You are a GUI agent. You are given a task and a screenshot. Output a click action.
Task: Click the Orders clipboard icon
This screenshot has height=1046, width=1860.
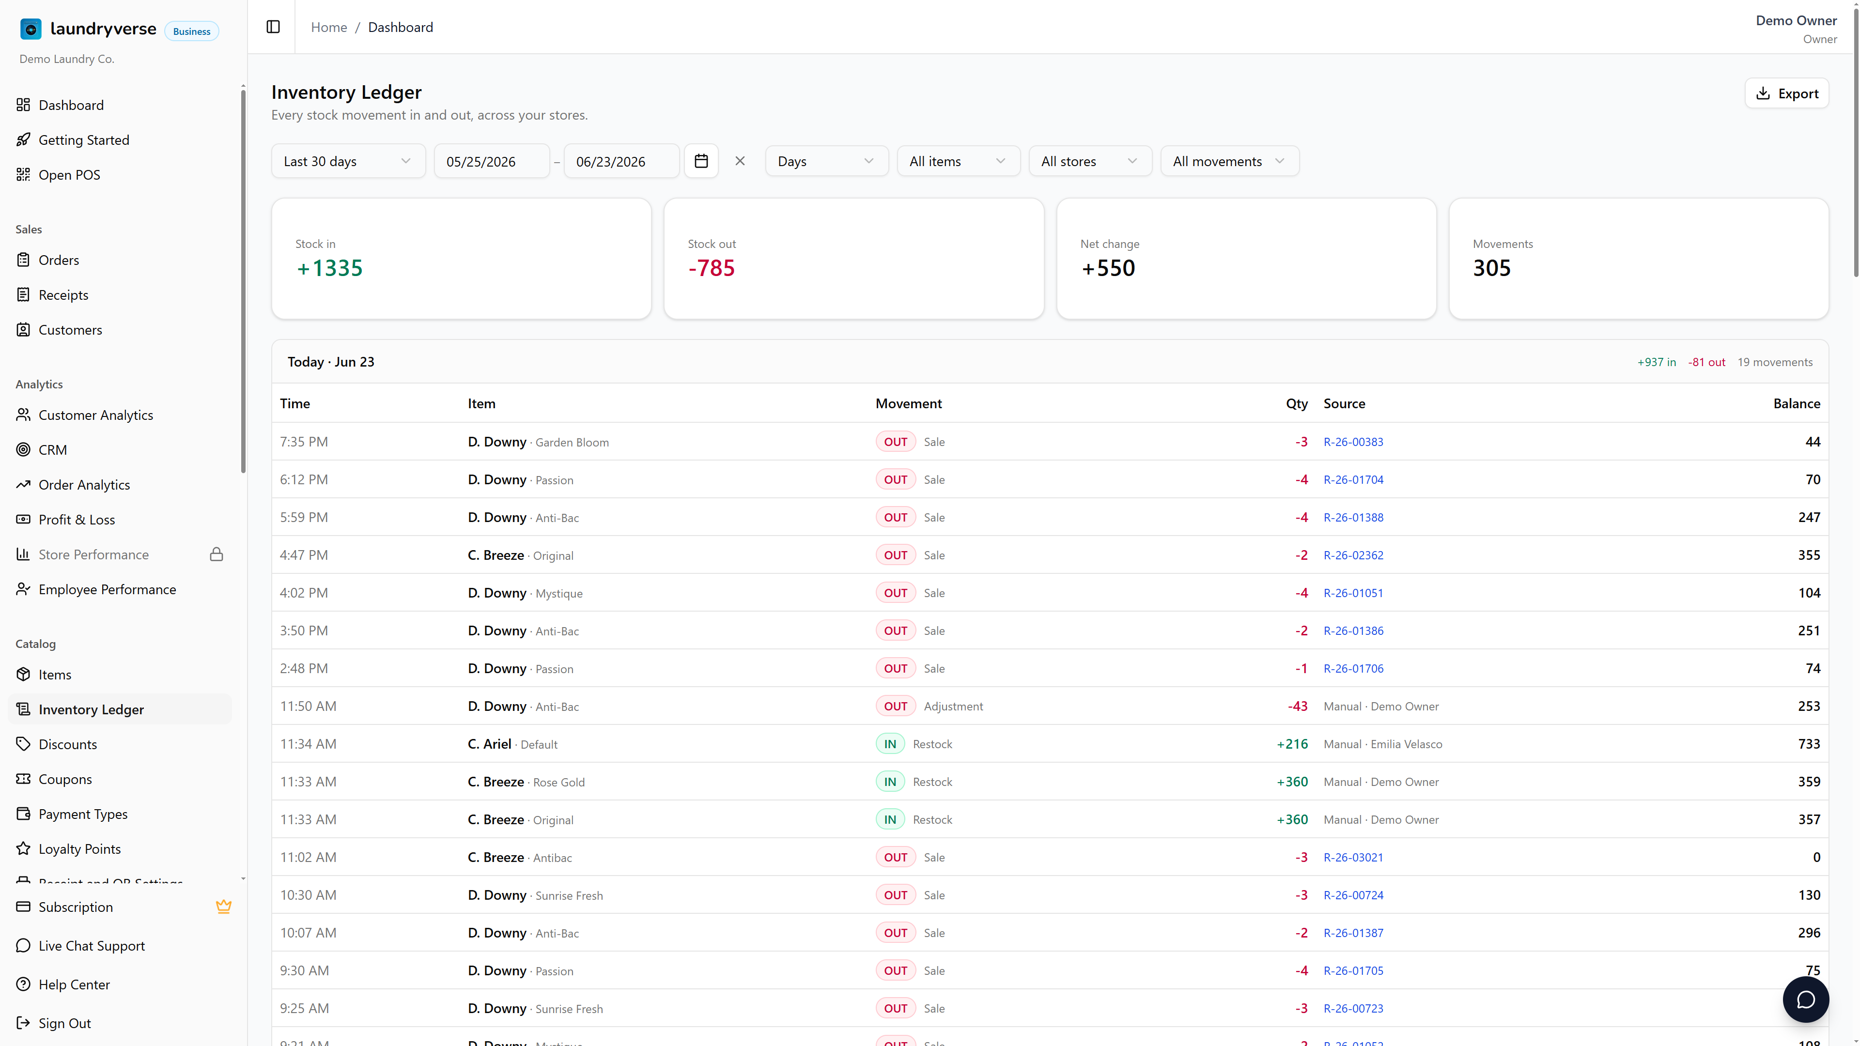23,260
